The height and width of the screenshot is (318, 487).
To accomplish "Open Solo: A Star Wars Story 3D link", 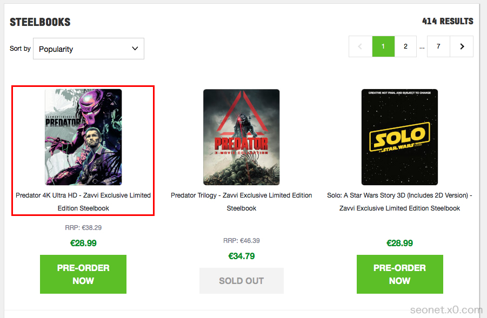I will [399, 201].
